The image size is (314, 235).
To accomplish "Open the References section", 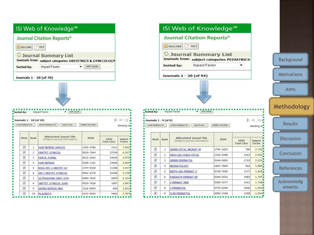I will 290,168.
